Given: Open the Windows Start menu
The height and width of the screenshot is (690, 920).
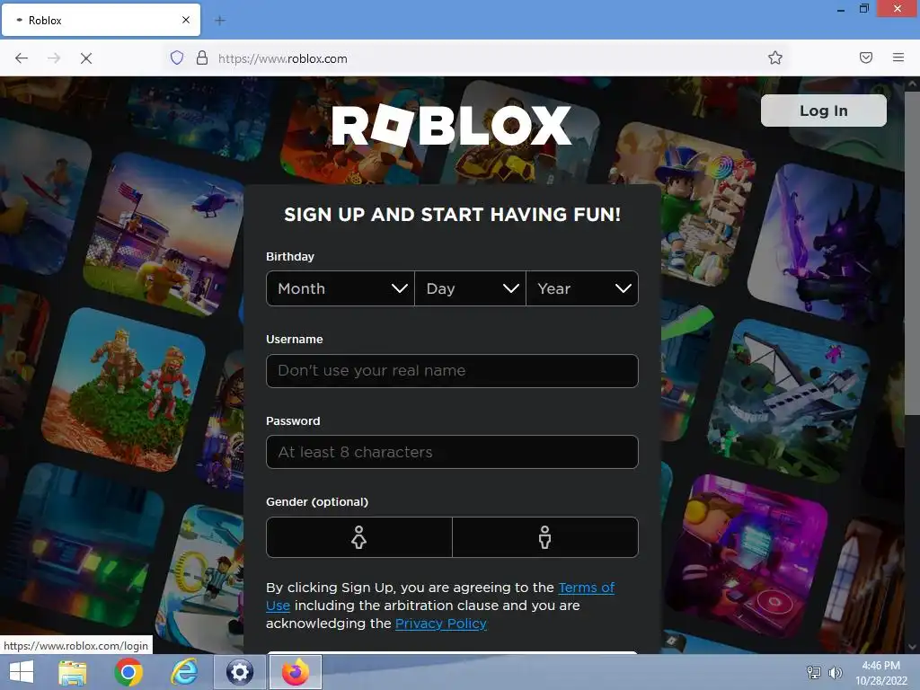Looking at the screenshot, I should (x=22, y=672).
